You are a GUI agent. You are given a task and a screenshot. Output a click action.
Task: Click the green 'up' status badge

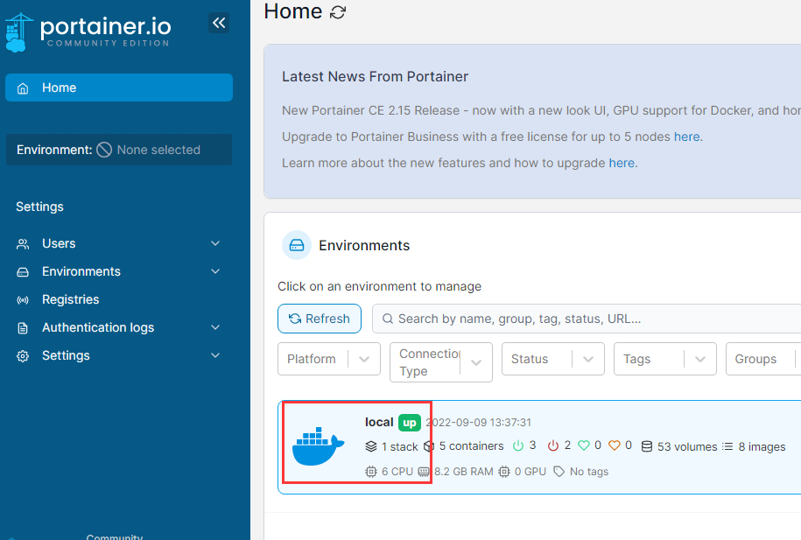[x=410, y=423]
